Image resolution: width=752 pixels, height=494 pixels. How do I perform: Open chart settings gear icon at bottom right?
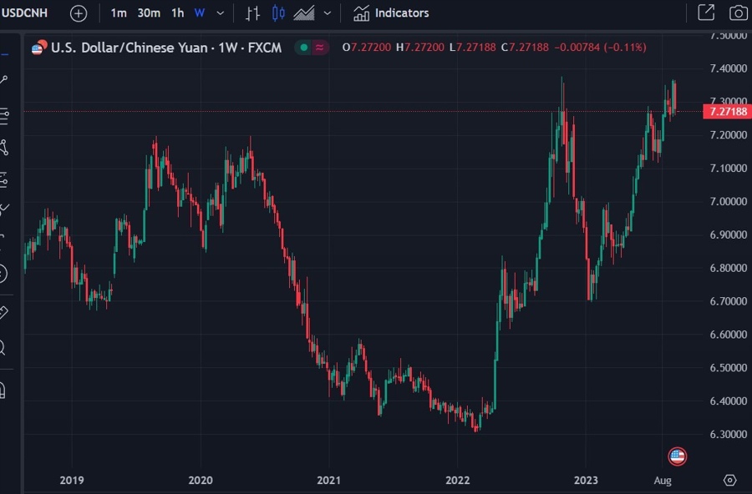pos(729,480)
